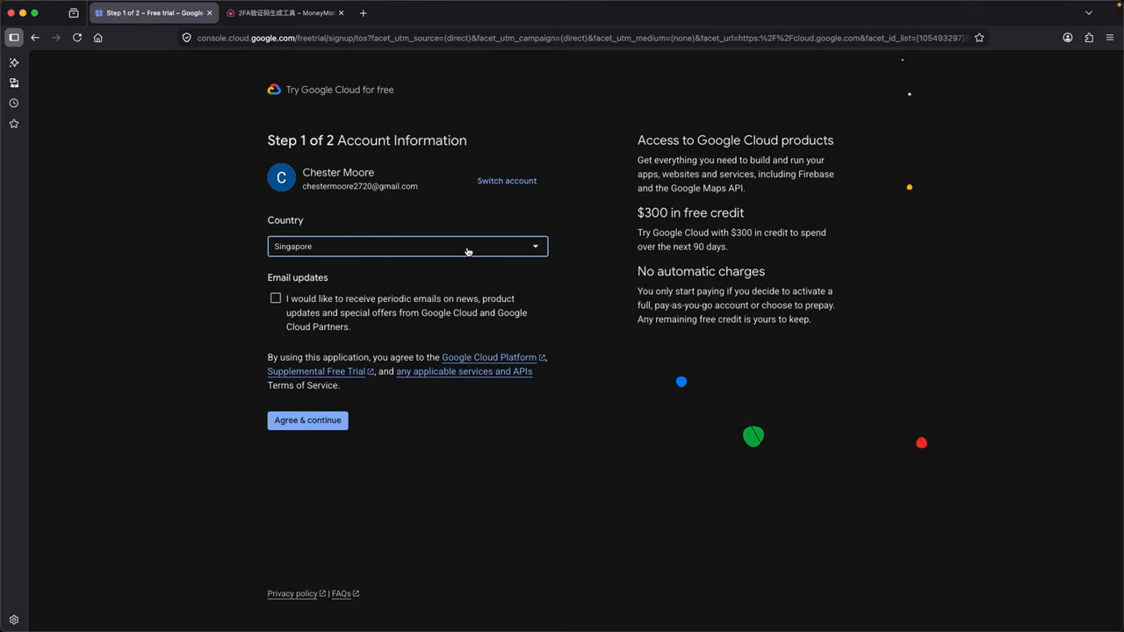The height and width of the screenshot is (632, 1124).
Task: Click the address bar URL field
Action: click(x=580, y=38)
